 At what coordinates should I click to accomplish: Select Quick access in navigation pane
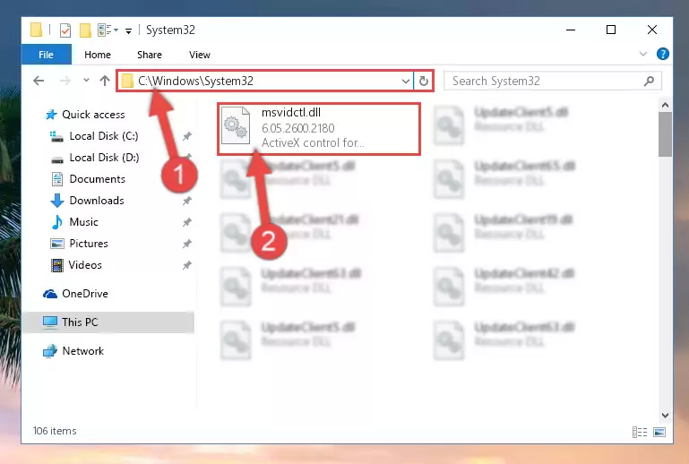[93, 115]
